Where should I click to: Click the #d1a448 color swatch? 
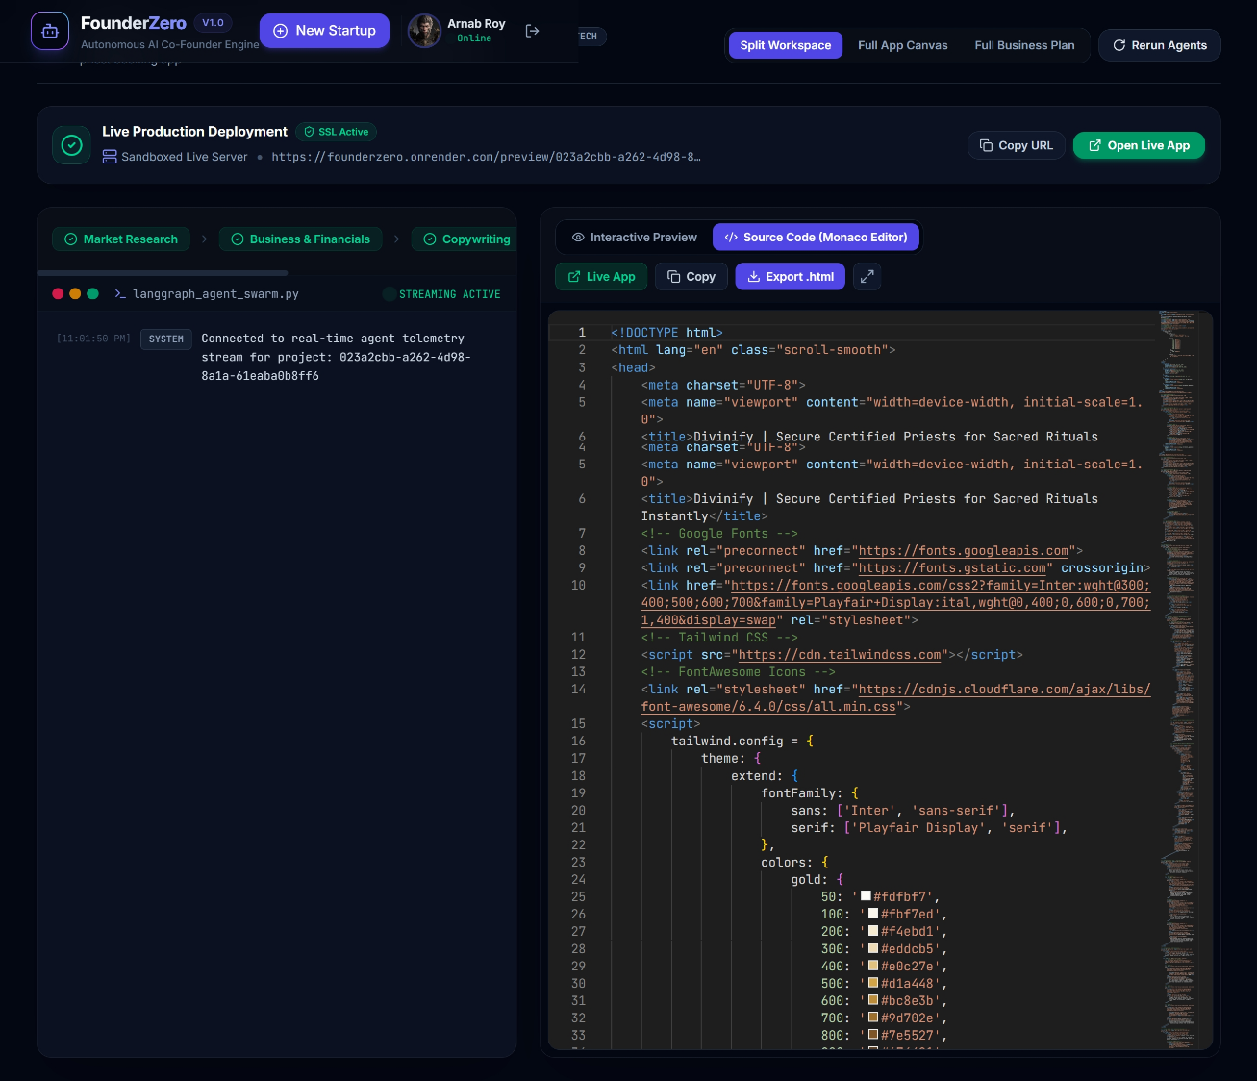pyautogui.click(x=873, y=983)
